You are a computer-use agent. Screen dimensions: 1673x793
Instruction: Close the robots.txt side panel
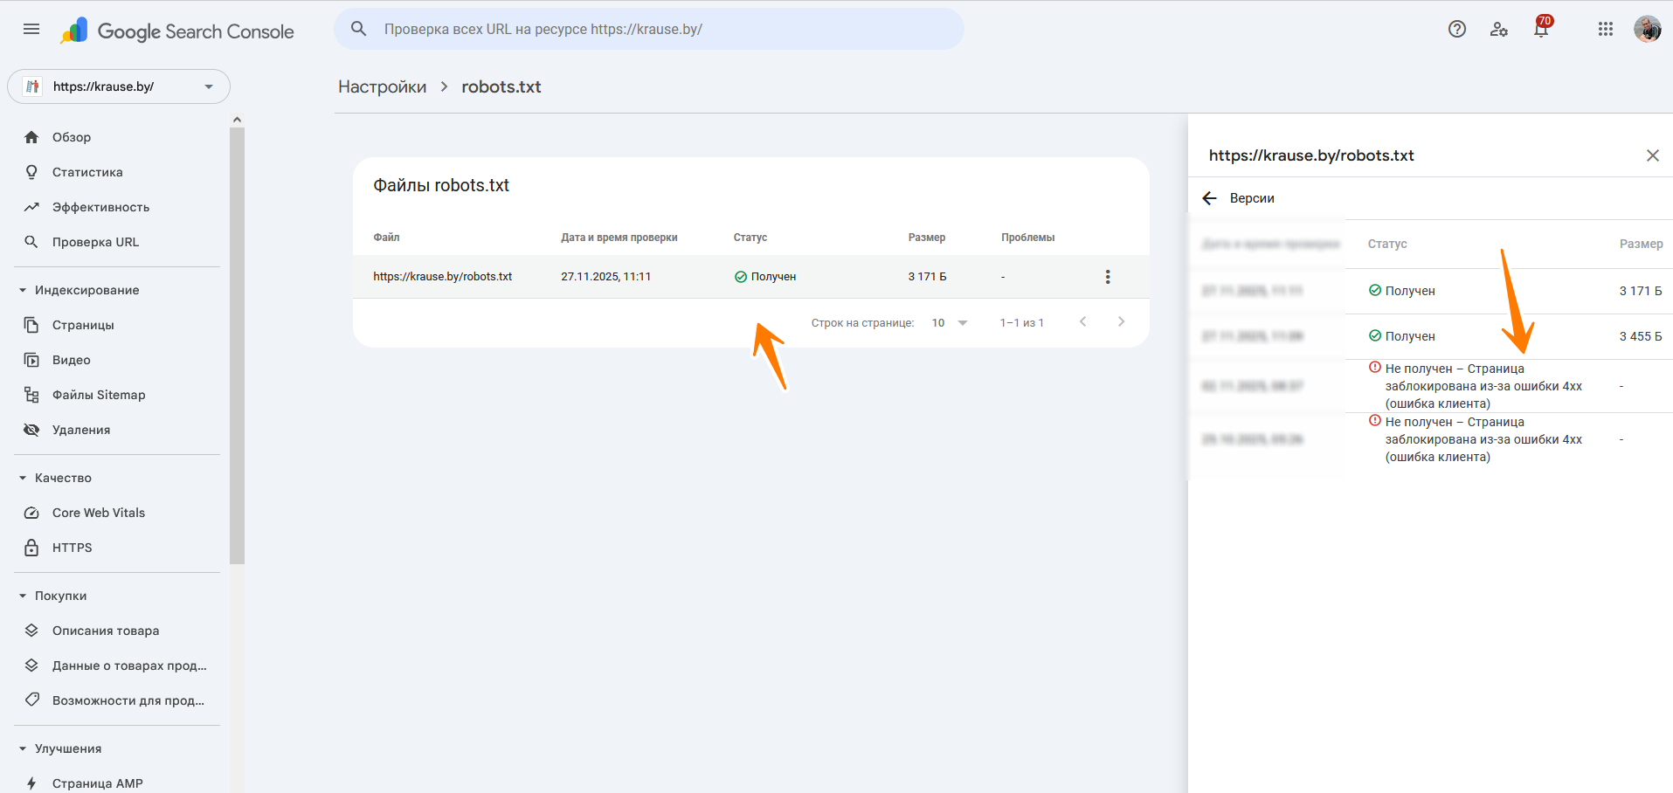tap(1652, 155)
